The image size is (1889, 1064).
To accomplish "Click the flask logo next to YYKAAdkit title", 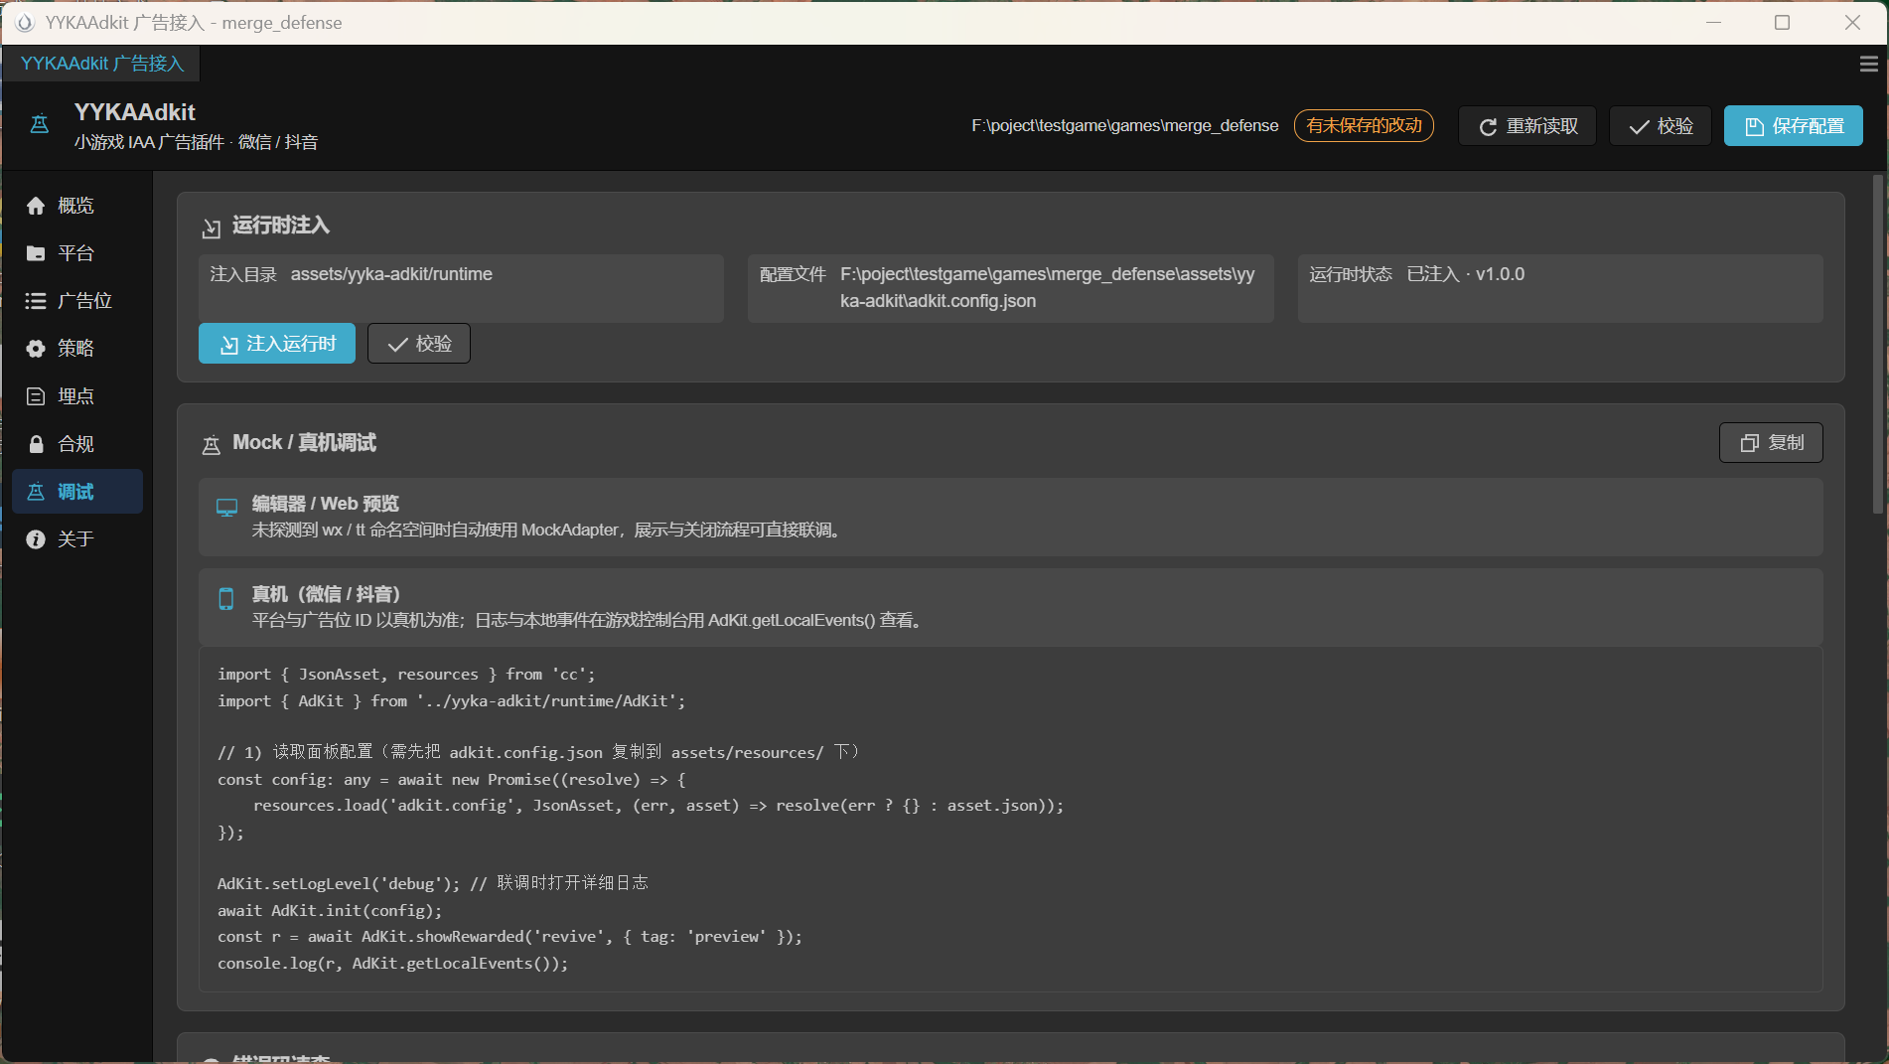I will tap(40, 125).
